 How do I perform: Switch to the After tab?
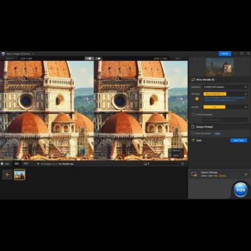[x=178, y=59]
